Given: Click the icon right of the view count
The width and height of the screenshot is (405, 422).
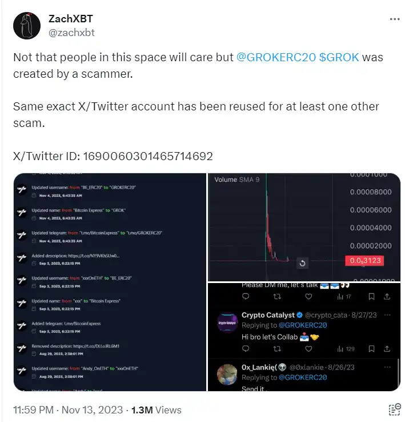Looking at the screenshot, I should click(x=394, y=409).
